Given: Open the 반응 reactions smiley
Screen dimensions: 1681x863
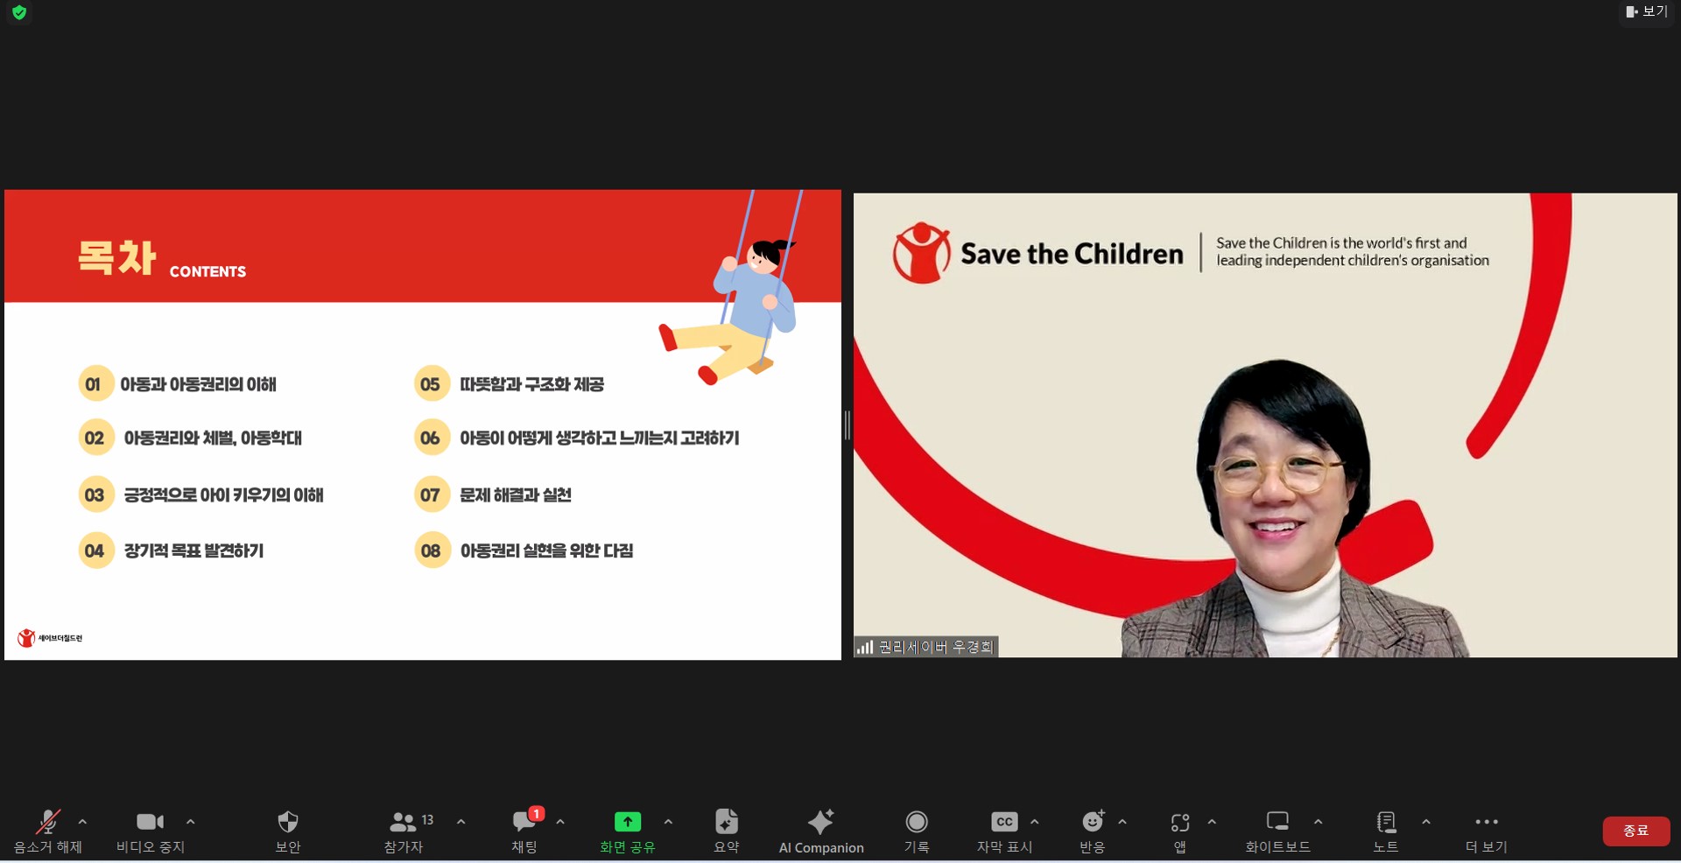Looking at the screenshot, I should point(1093,831).
